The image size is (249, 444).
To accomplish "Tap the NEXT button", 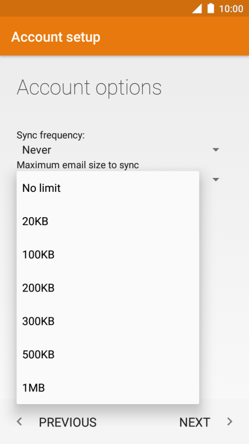I will coord(195,422).
